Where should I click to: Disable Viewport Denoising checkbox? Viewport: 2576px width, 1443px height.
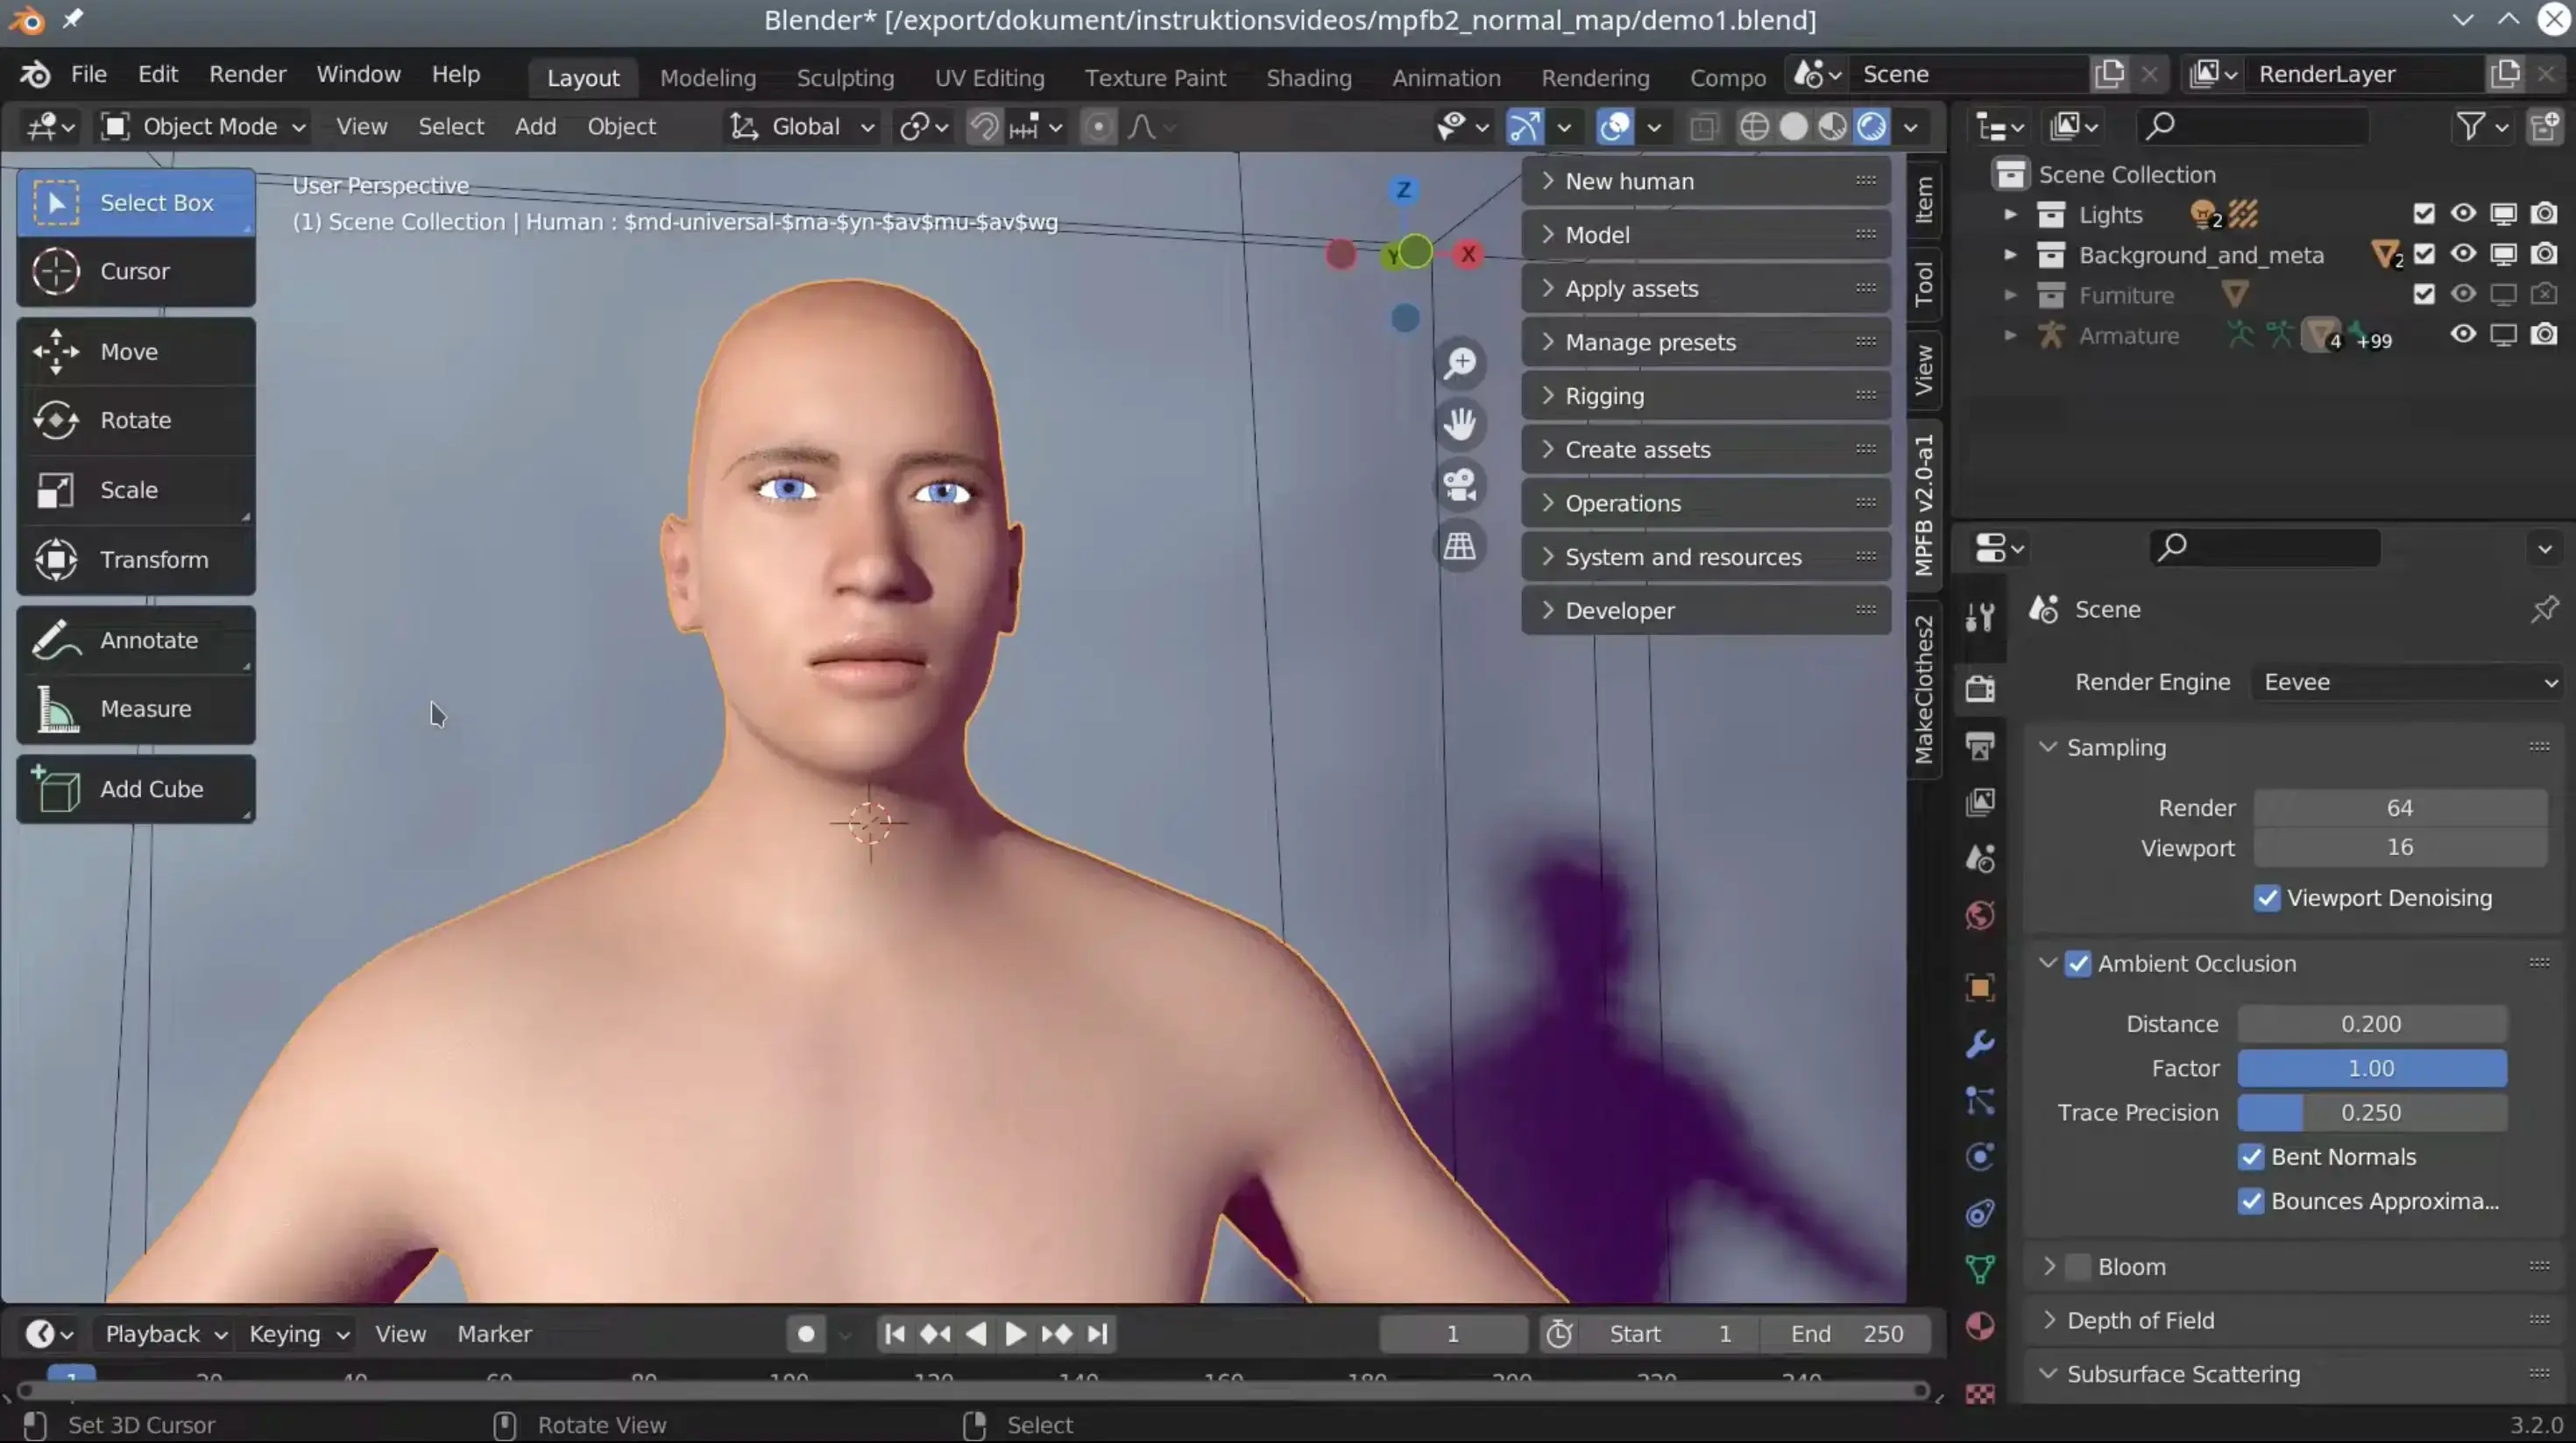2268,898
